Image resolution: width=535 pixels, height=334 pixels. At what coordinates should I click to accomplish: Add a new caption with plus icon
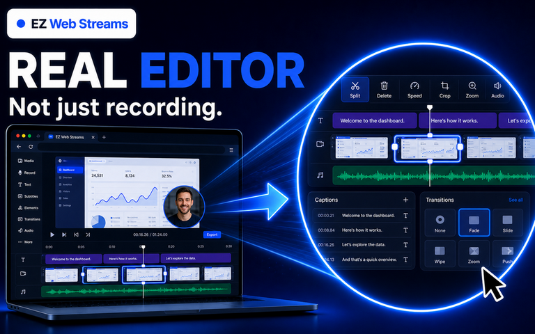[x=405, y=200]
